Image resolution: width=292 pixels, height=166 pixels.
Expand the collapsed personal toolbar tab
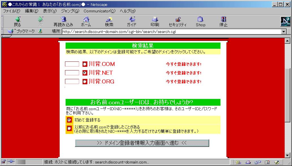tap(6, 36)
